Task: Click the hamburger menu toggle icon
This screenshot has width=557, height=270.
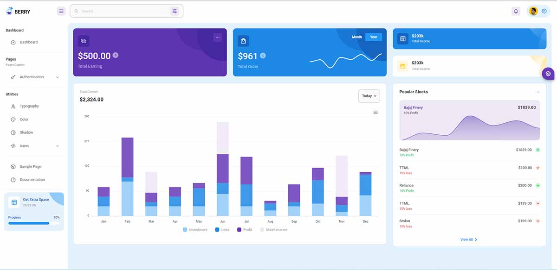Action: pyautogui.click(x=61, y=11)
